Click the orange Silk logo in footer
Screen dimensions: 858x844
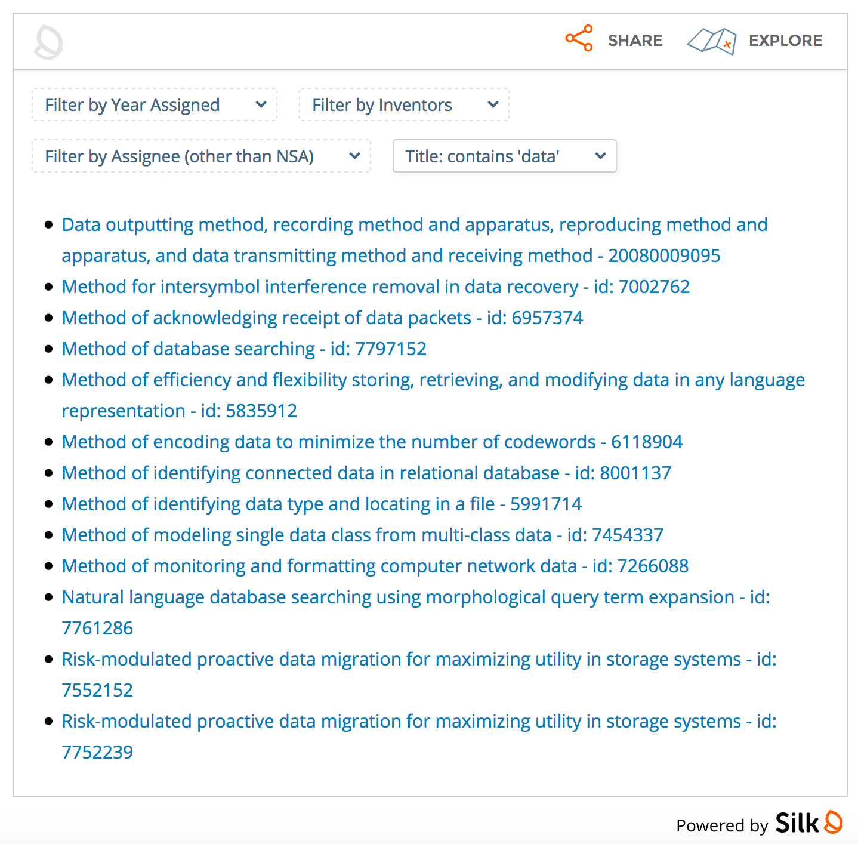click(833, 823)
